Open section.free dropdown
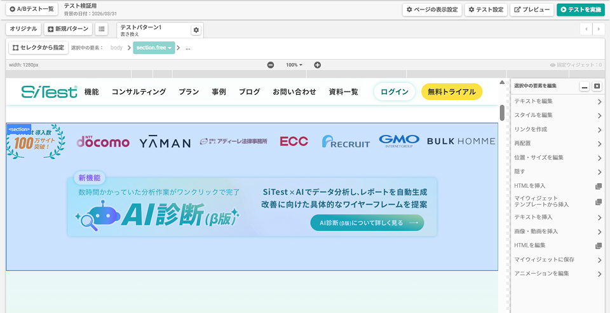Image resolution: width=610 pixels, height=313 pixels. pyautogui.click(x=154, y=48)
